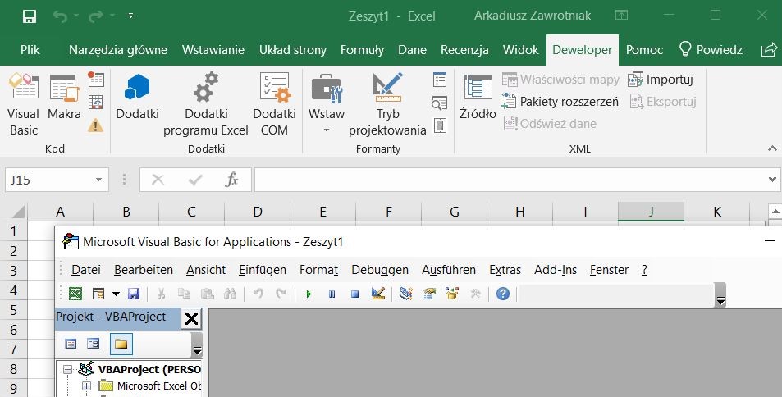Click the VBA toolbar Save icon
The height and width of the screenshot is (397, 782).
pyautogui.click(x=134, y=294)
